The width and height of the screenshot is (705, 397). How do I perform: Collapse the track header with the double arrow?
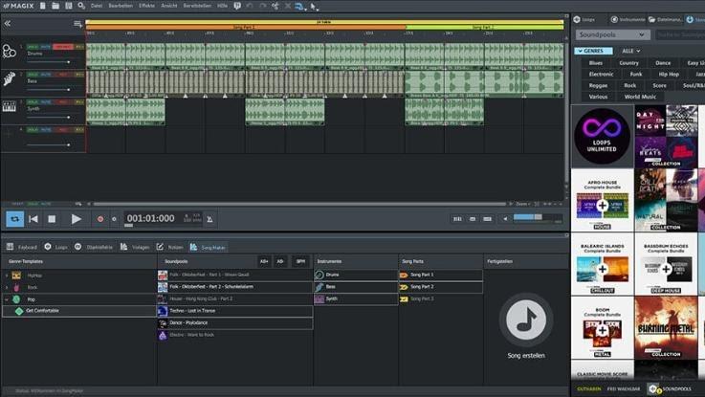coord(8,23)
